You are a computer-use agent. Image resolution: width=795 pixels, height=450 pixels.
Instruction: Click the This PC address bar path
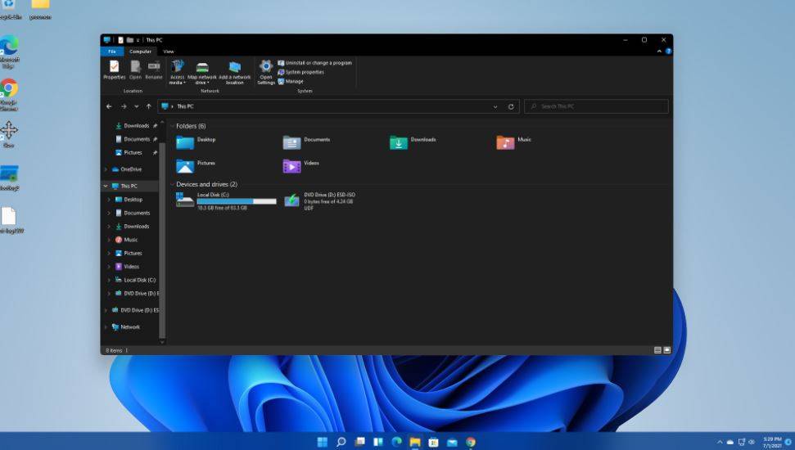(185, 106)
